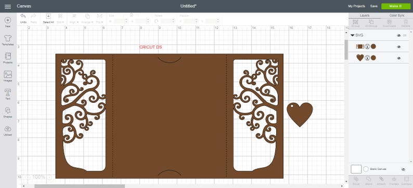Click the width Size input field
The width and height of the screenshot is (413, 188).
point(119,21)
